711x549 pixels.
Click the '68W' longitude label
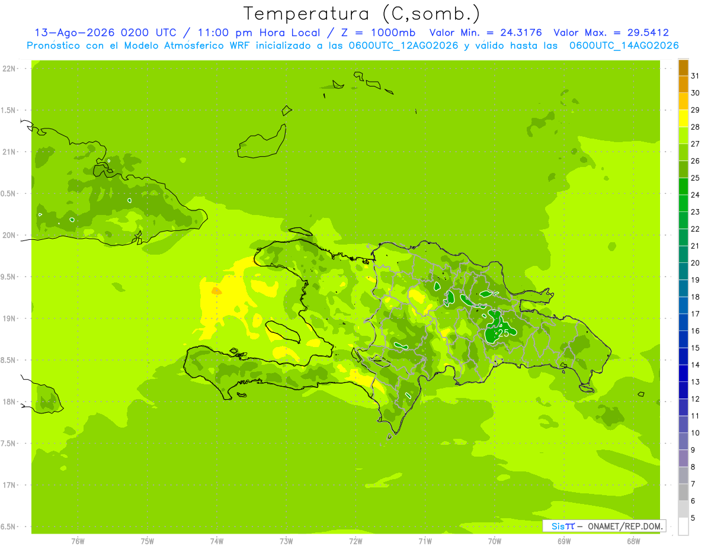[633, 541]
